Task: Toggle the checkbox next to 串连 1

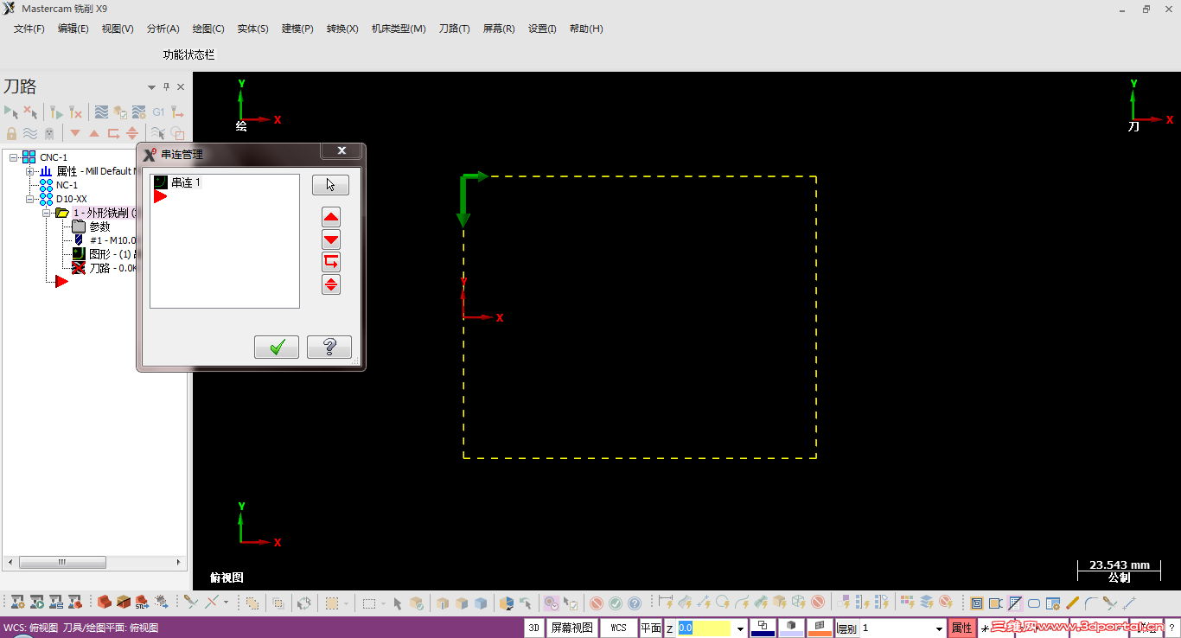Action: [x=159, y=182]
